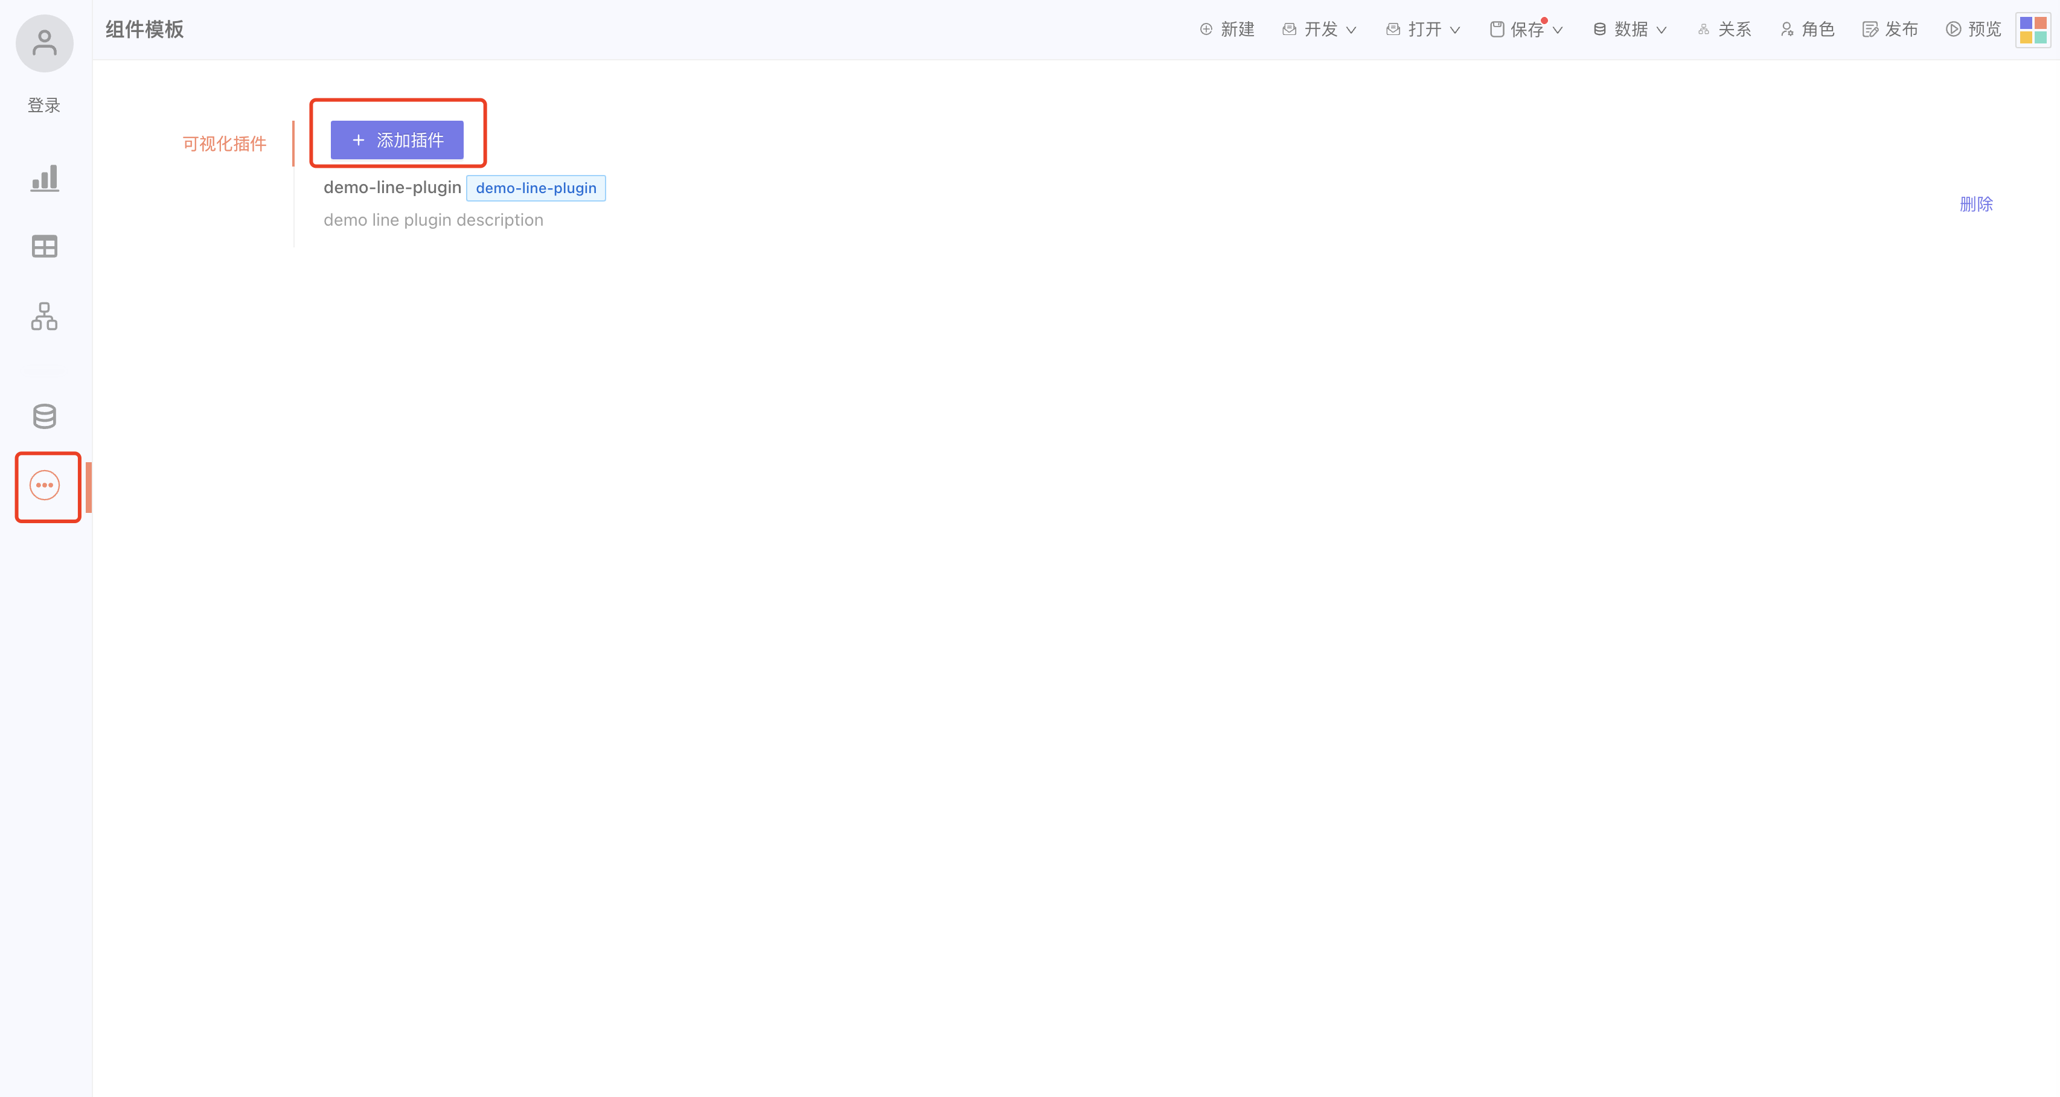
Task: Click the 组件模板 page title
Action: [145, 30]
